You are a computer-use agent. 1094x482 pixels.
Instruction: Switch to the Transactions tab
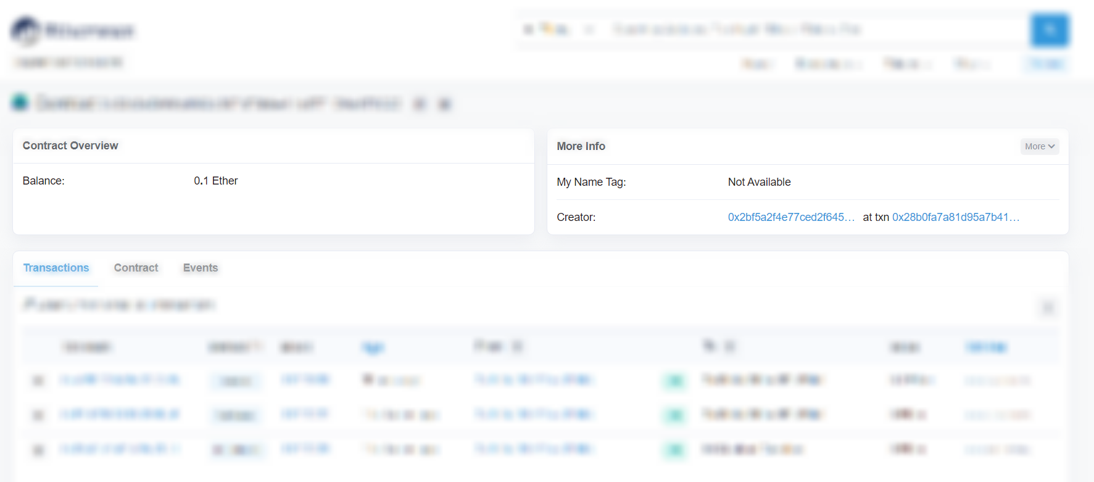[x=56, y=268]
